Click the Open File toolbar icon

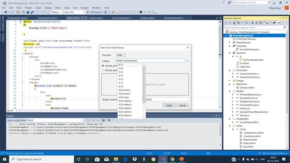point(24,12)
